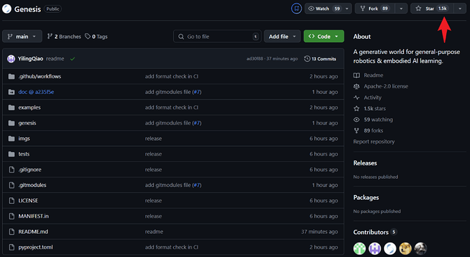Click the blue bookmark pin icon
Screen dimensions: 470x257
296,9
